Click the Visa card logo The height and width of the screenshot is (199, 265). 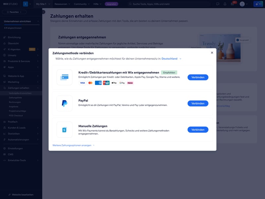82,83
